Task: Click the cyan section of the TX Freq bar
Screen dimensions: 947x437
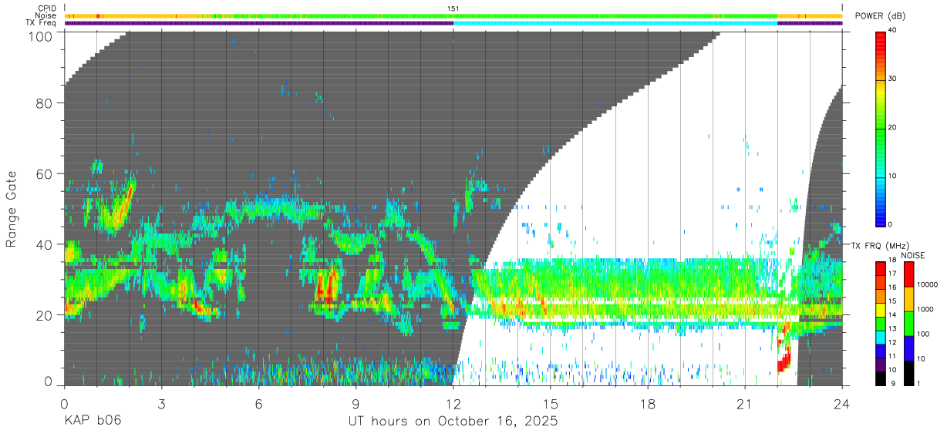Action: coord(615,23)
